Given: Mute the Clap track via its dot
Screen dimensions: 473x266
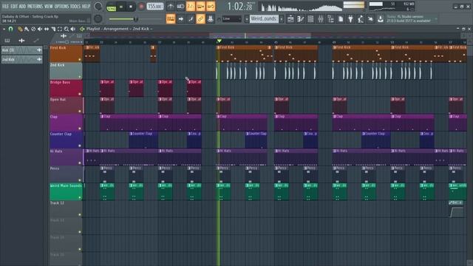Looking at the screenshot, I should 80,129.
